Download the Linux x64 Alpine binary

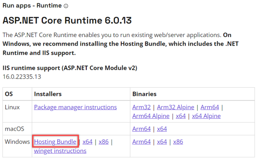pyautogui.click(x=206, y=116)
